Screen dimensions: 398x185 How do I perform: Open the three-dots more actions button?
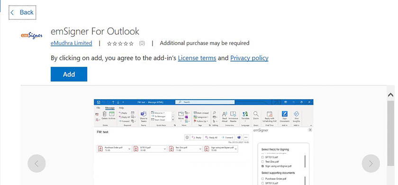(246, 137)
